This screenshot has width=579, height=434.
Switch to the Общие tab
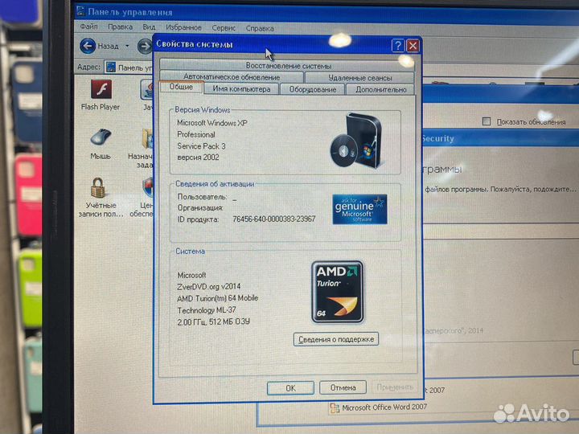181,87
